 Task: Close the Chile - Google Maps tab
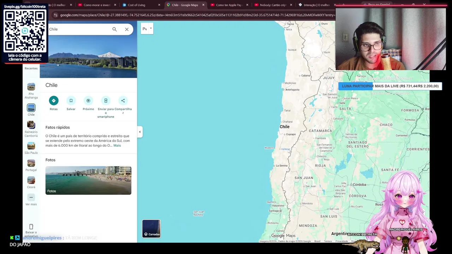203,5
